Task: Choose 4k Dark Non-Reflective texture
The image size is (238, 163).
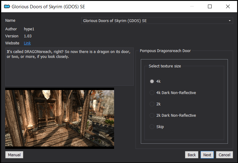Action: [x=152, y=93]
